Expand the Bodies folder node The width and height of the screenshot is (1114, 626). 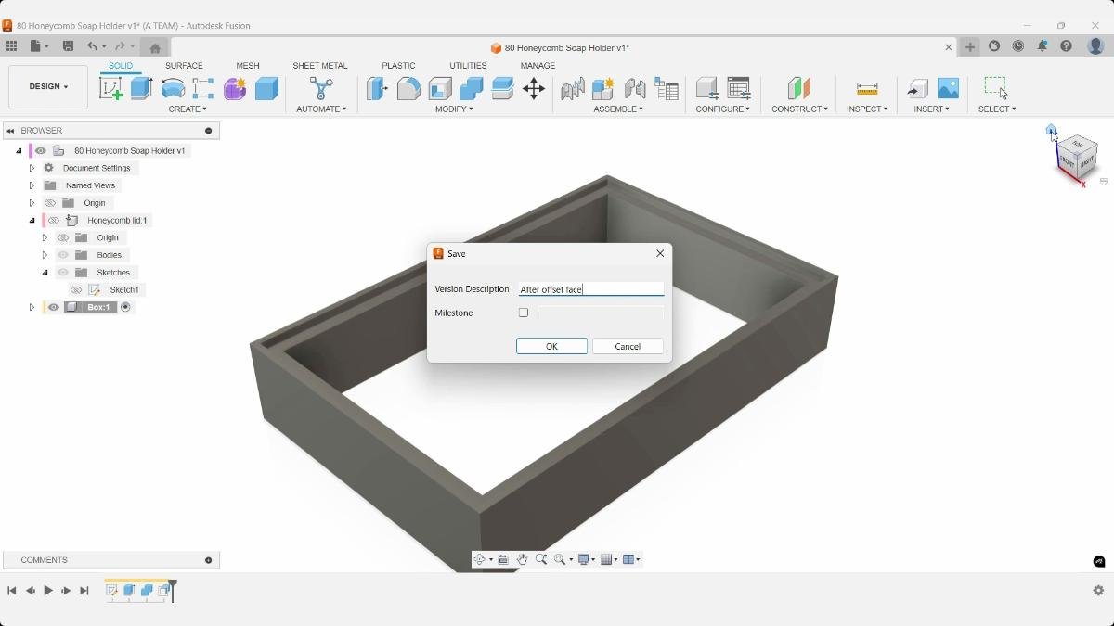point(45,255)
